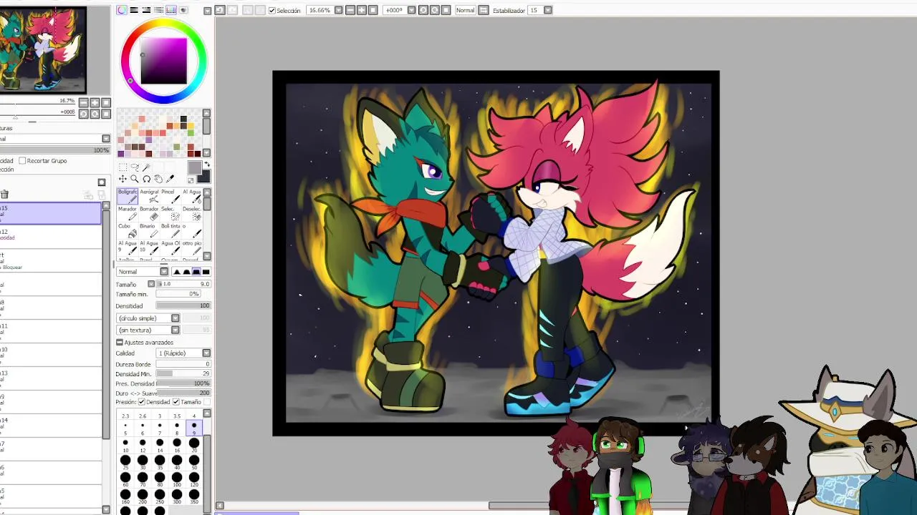Viewport: 917px width, 515px height.
Task: Rotate canvas counterclockwise button
Action: click(423, 10)
